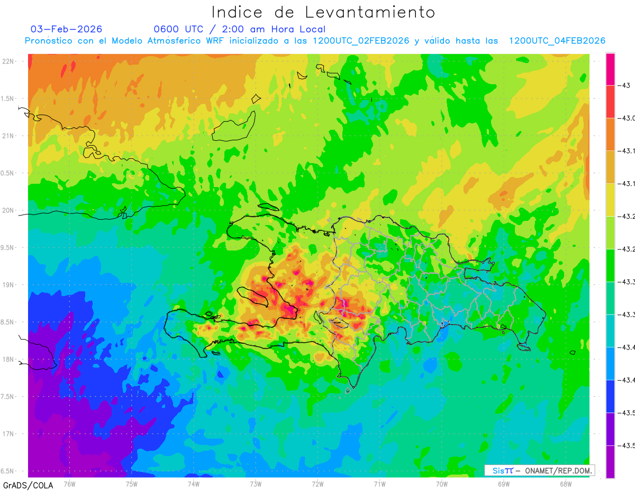Click the dark purple bottom color bar swatch
Image resolution: width=635 pixels, height=491 pixels.
click(610, 462)
